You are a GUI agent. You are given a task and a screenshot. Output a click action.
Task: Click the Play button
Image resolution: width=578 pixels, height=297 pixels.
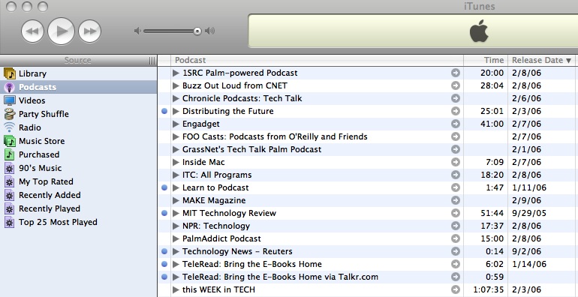(x=62, y=31)
